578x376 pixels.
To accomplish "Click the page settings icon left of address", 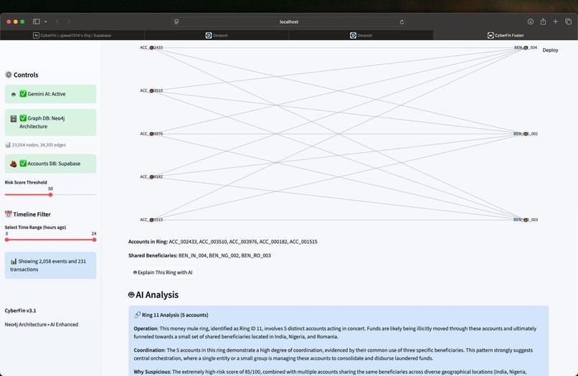I will [x=176, y=22].
